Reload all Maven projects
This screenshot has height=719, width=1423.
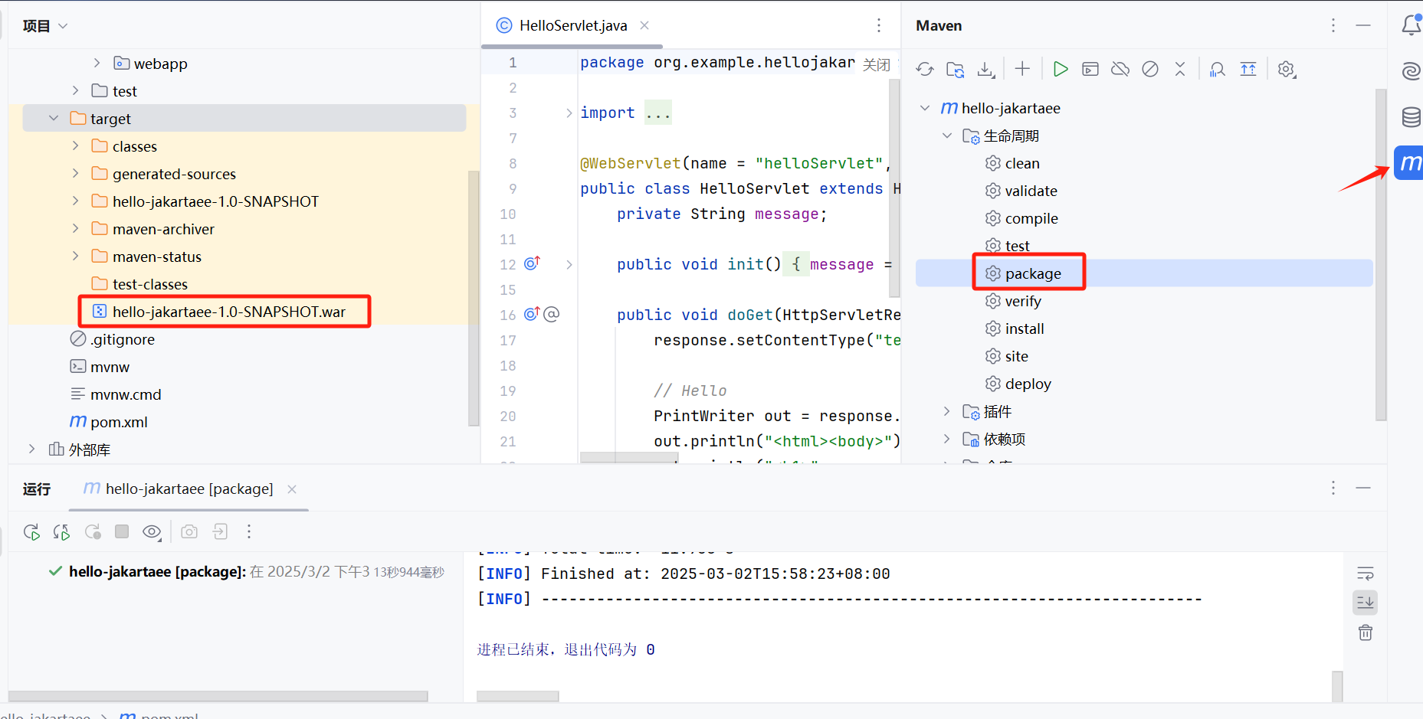[925, 70]
